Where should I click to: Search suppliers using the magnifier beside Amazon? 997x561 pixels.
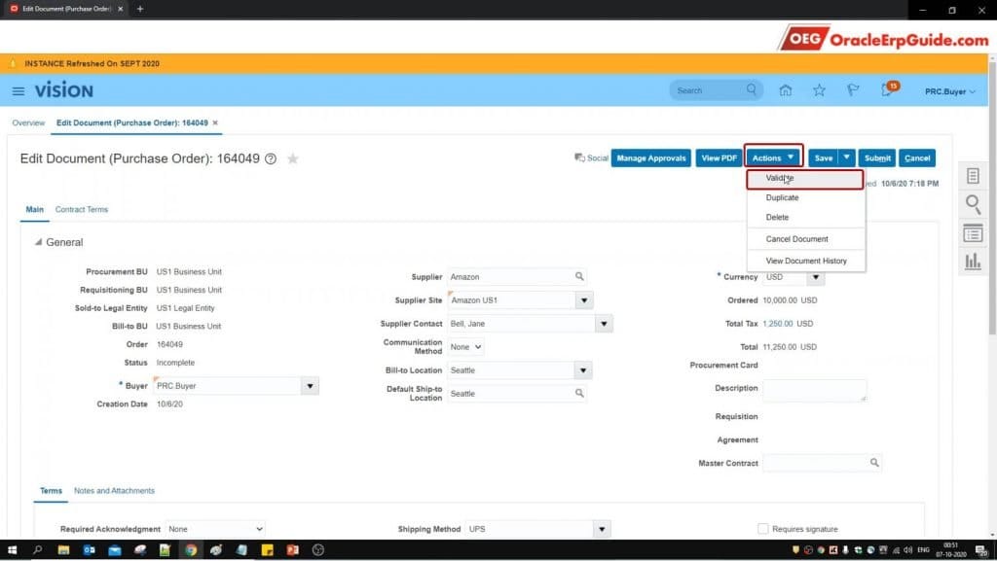[581, 276]
